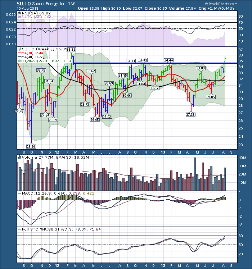Click the 32.62 price annotation

pyautogui.click(x=91, y=71)
